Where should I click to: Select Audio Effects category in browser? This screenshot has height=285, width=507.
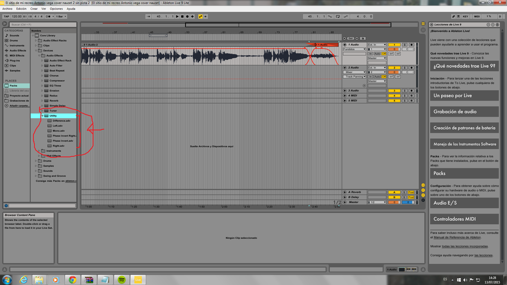pos(18,50)
